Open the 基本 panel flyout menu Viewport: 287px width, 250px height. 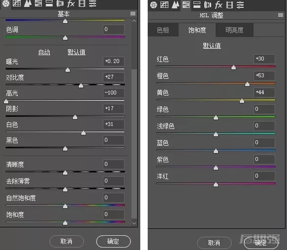click(x=133, y=14)
